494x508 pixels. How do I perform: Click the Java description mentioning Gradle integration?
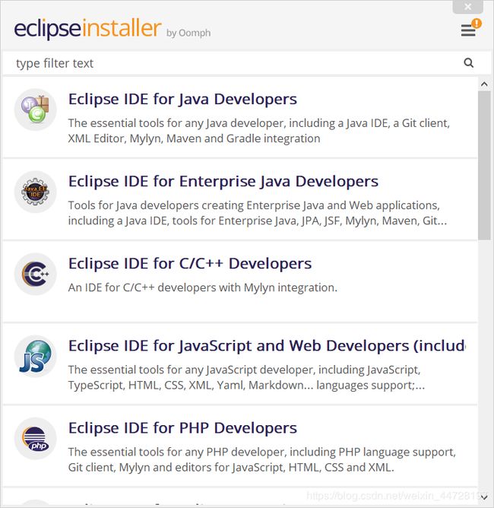point(258,131)
